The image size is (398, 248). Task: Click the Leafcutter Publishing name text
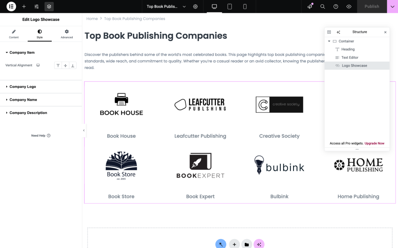[200, 136]
